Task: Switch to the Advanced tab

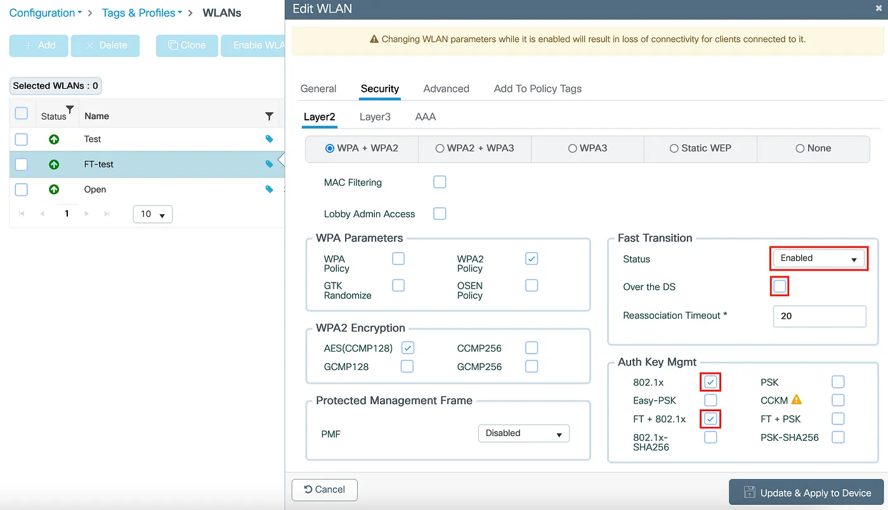Action: [x=446, y=89]
